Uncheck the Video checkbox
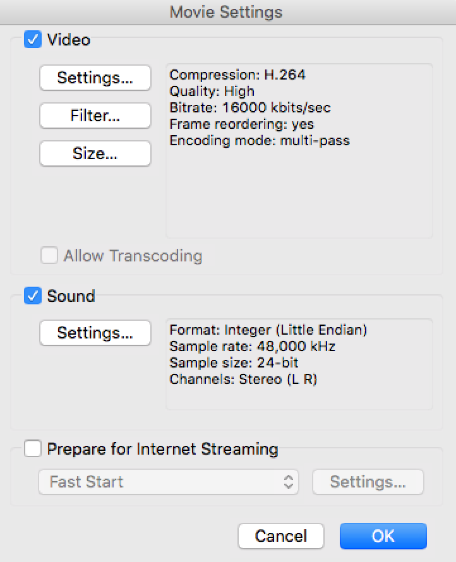The height and width of the screenshot is (562, 456). click(32, 40)
